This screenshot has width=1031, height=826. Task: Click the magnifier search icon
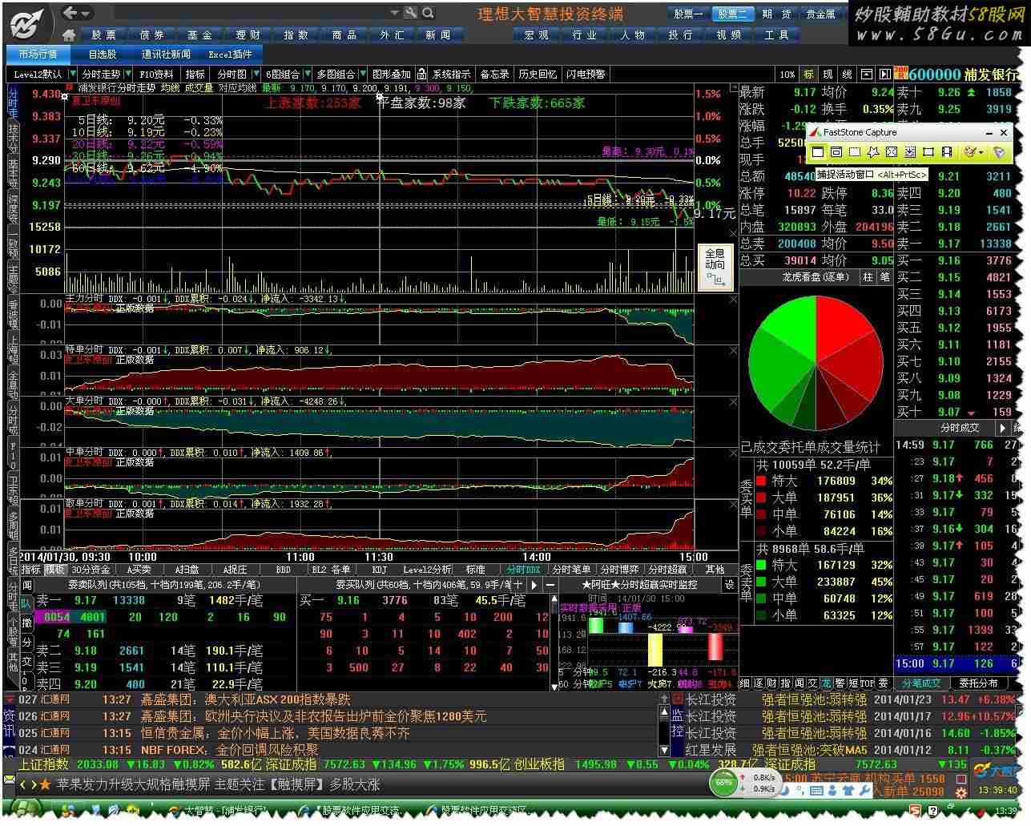click(x=428, y=13)
